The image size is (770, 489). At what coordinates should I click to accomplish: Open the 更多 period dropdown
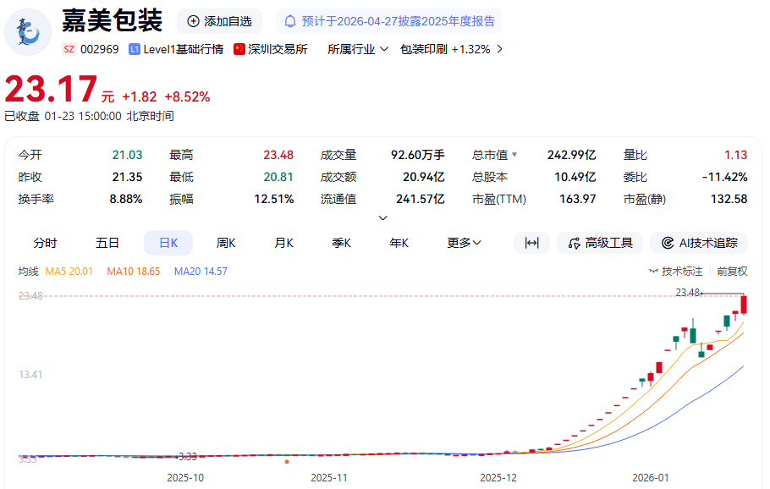(464, 243)
